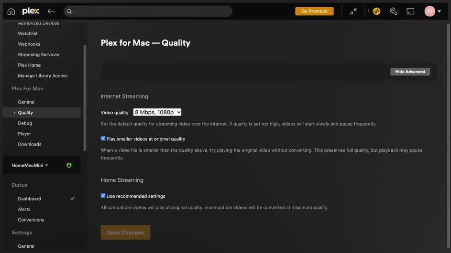
Task: Go to the Plex home icon
Action: tap(11, 11)
